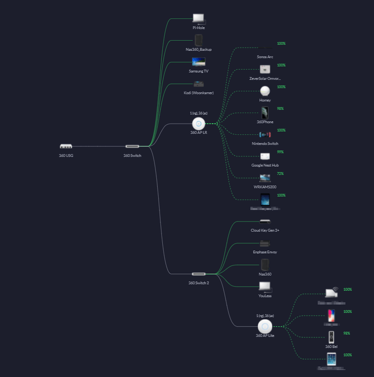Click the "YouLess" label
This screenshot has height=377, width=374.
click(x=265, y=296)
